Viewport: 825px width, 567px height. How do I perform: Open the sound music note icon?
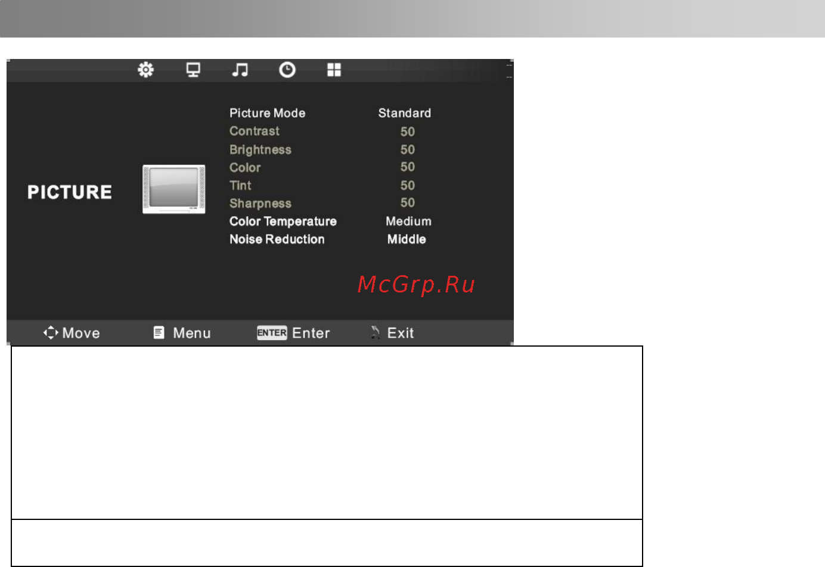point(240,70)
